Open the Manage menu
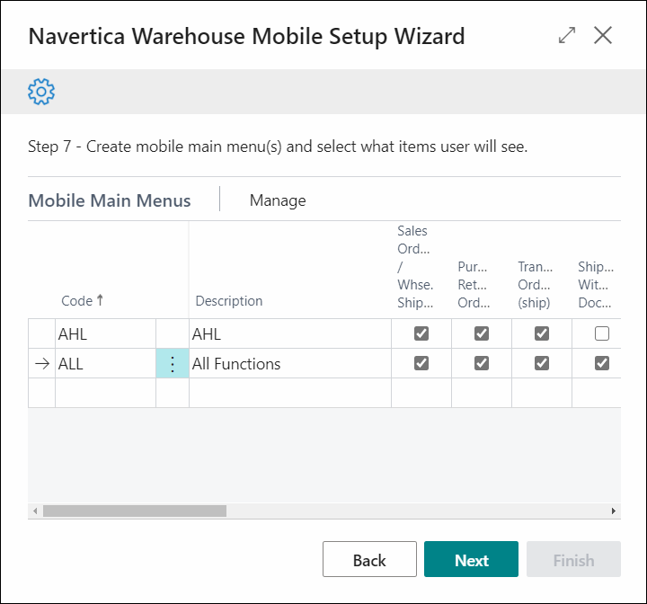Viewport: 647px width, 604px height. [278, 200]
